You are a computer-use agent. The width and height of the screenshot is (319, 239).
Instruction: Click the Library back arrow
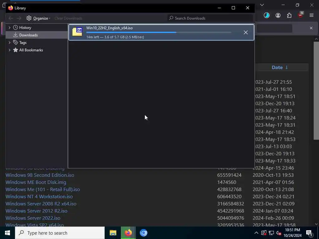point(11,18)
